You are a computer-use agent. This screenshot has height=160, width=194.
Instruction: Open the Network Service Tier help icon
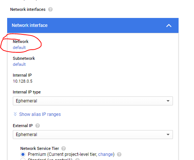point(64,148)
